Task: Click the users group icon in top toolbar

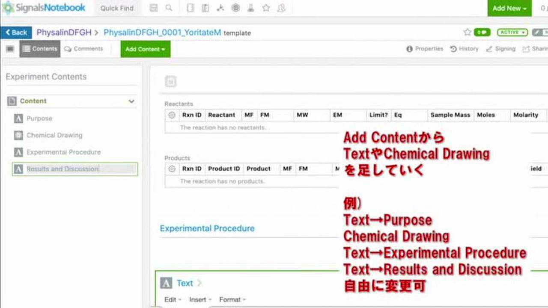Action: pyautogui.click(x=281, y=8)
